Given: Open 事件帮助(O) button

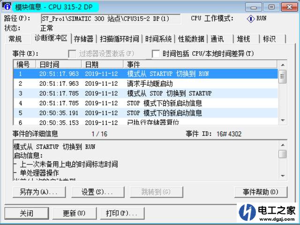Looking at the screenshot, I should coord(261,192).
